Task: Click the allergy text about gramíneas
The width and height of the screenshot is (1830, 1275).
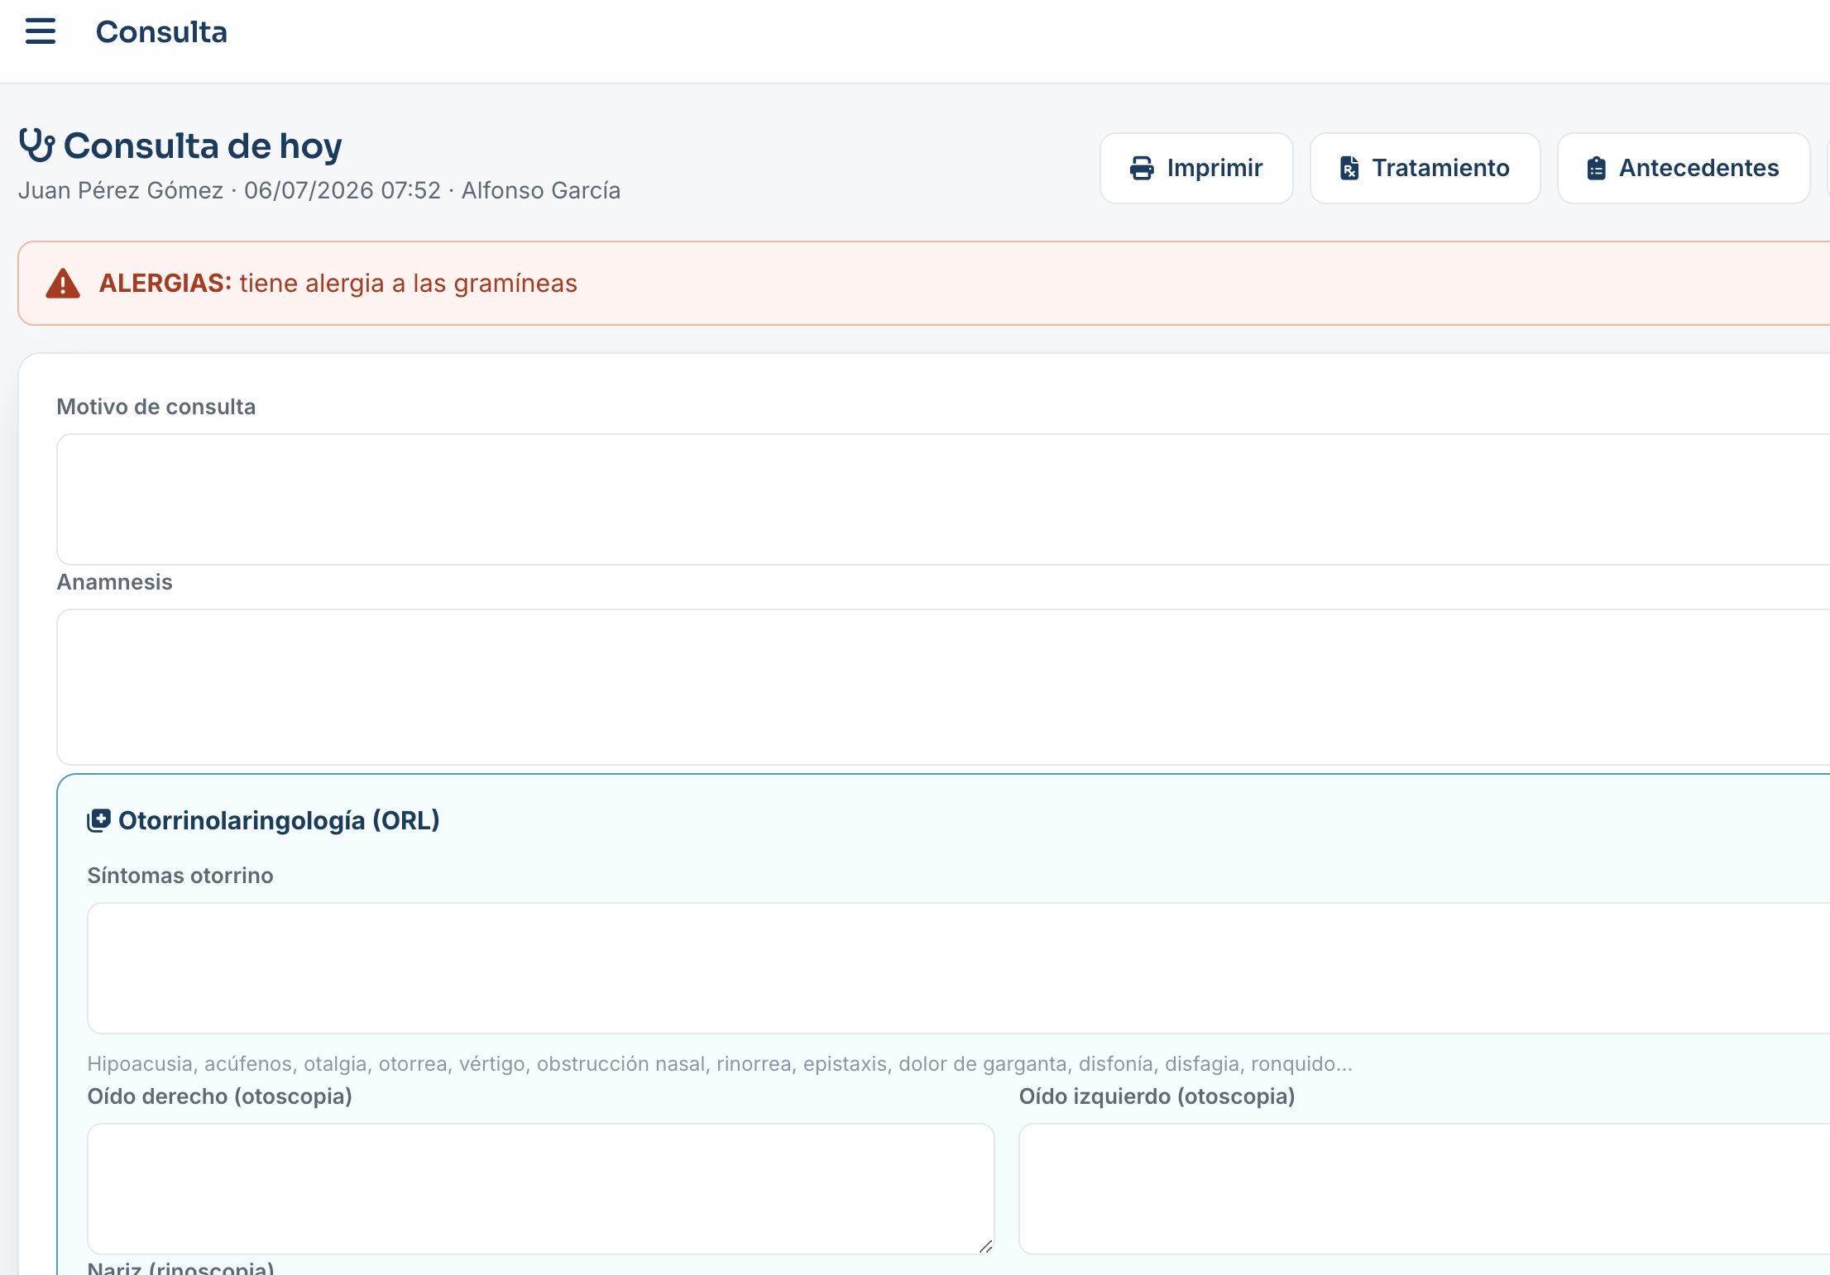Action: coord(409,284)
